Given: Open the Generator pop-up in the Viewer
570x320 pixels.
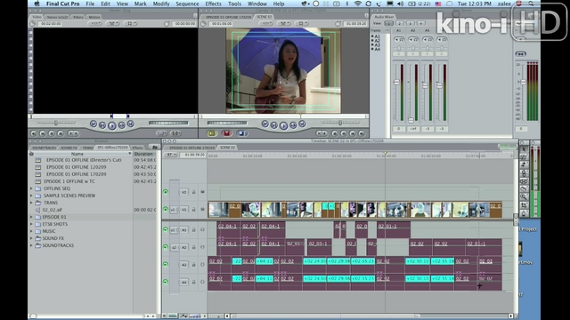Looking at the screenshot, I should [175, 133].
